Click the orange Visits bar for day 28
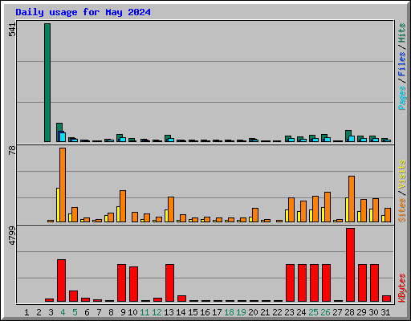Viewport: 411px width, 321px height. [x=352, y=199]
